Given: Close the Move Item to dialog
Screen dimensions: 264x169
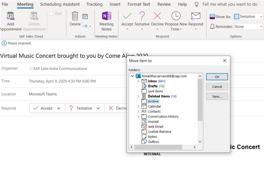Looking at the screenshot, I should tap(225, 61).
